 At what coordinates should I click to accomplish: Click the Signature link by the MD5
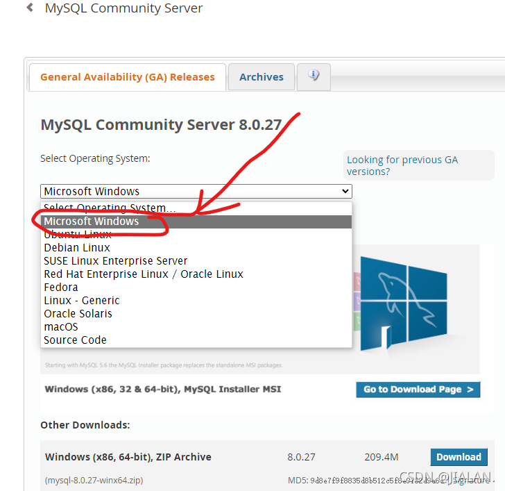(472, 481)
